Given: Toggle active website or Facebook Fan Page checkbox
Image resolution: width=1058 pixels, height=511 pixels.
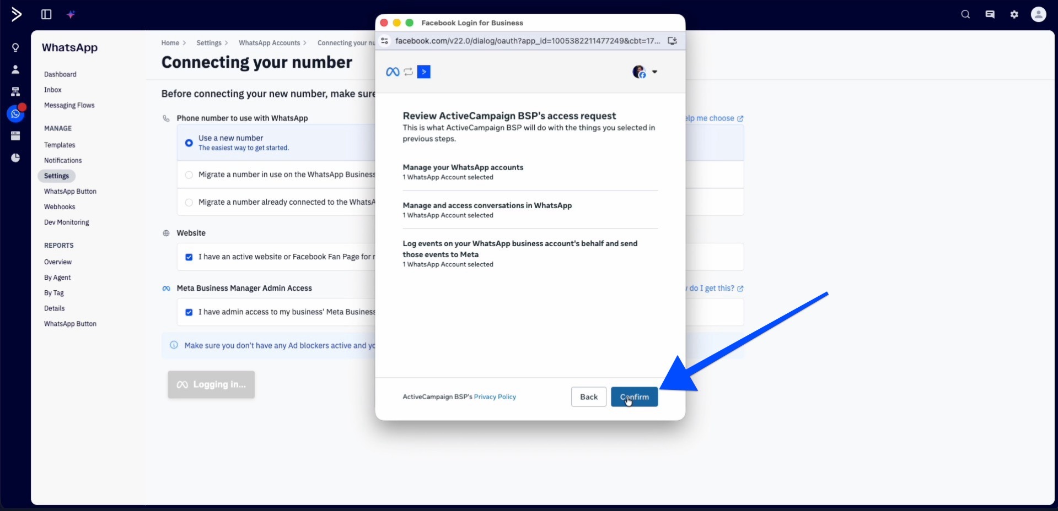Looking at the screenshot, I should 189,257.
